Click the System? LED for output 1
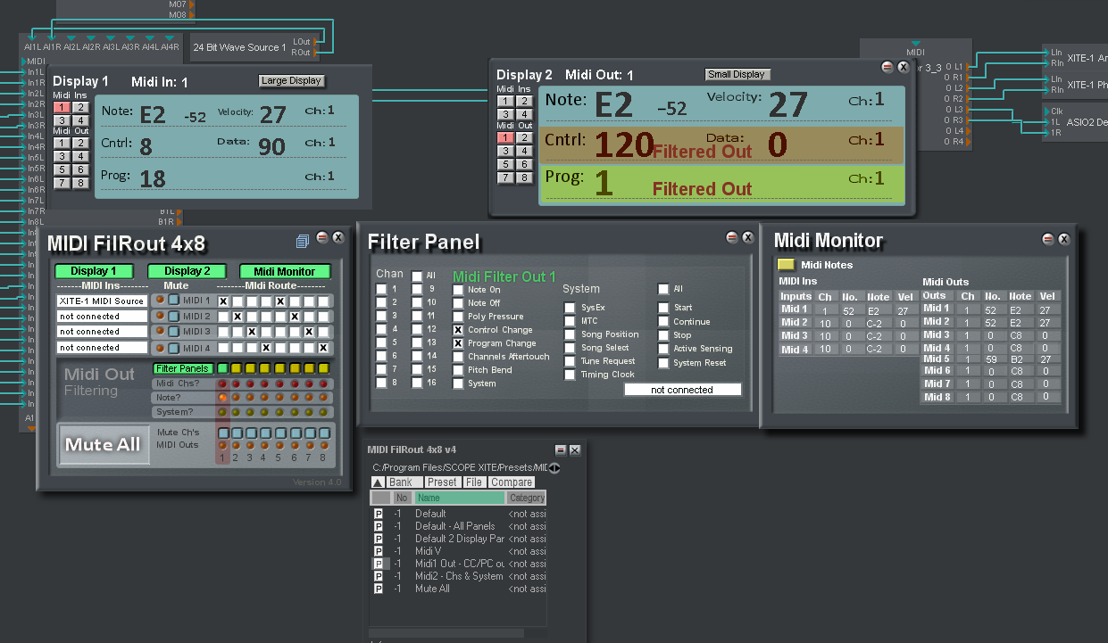 click(x=224, y=412)
